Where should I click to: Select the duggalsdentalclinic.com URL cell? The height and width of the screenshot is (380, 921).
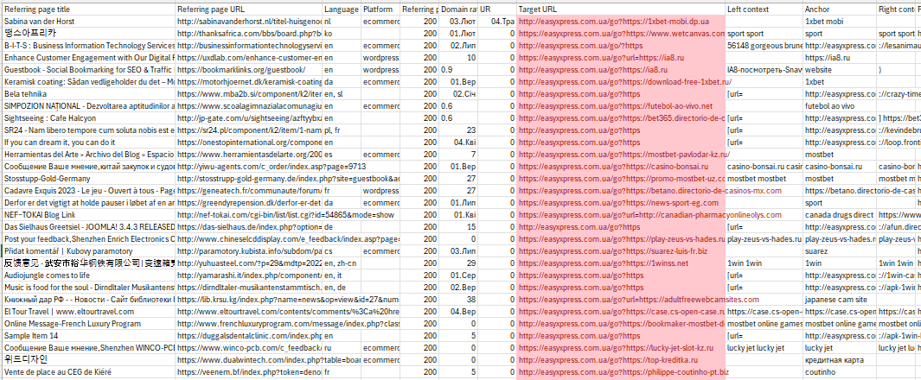[249, 335]
